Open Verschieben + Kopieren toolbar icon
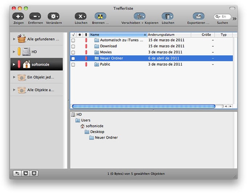247x193 pixels. coord(139,16)
